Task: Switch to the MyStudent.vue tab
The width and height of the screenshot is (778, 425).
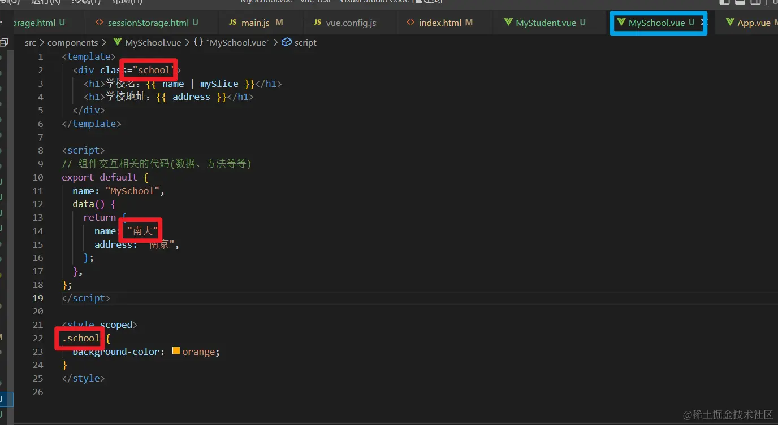Action: 546,23
